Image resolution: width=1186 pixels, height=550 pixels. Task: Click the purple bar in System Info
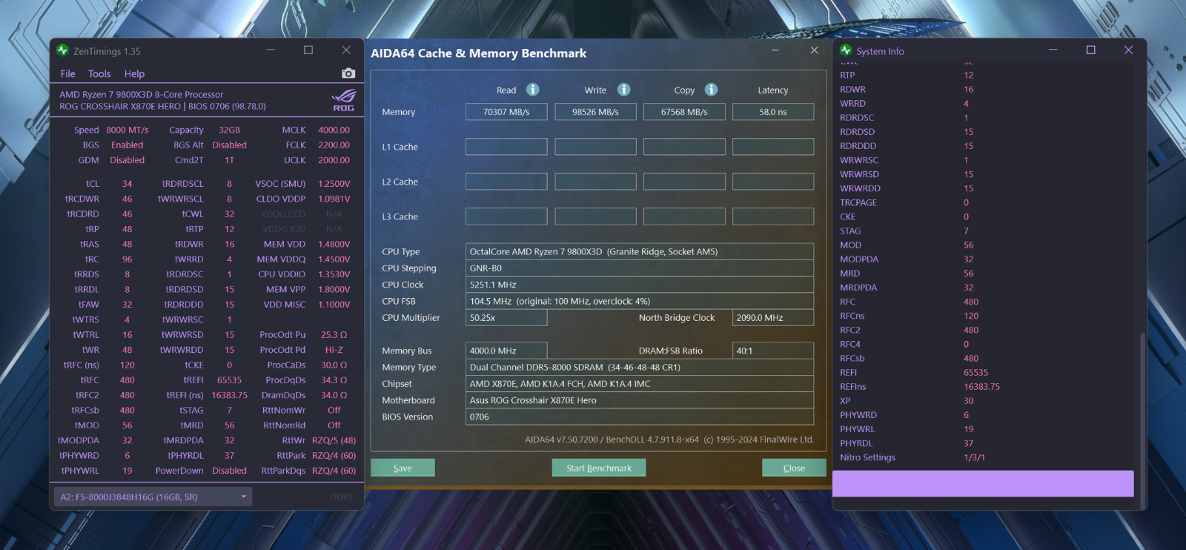(983, 483)
